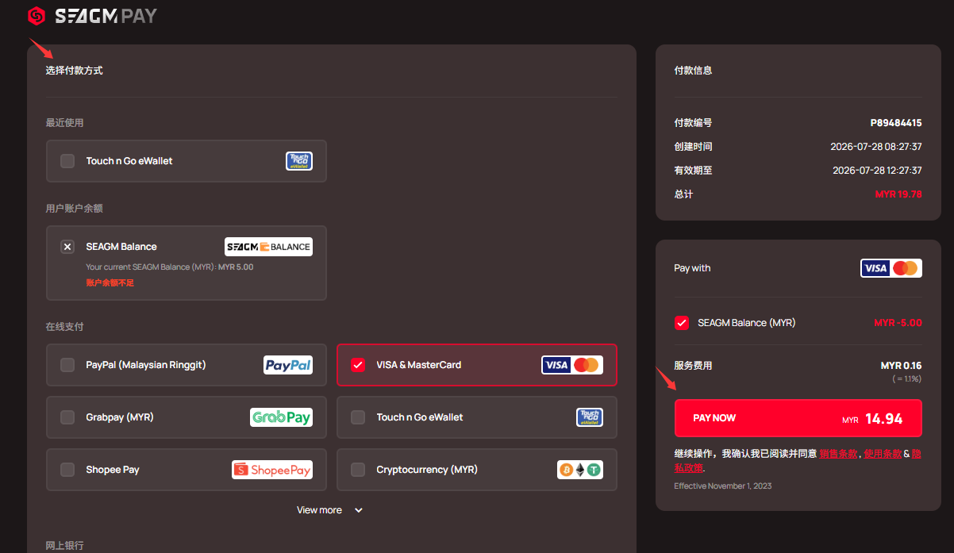Viewport: 954px width, 553px height.
Task: Click the Visa MasterCard logo beside Pay with
Action: pos(891,268)
